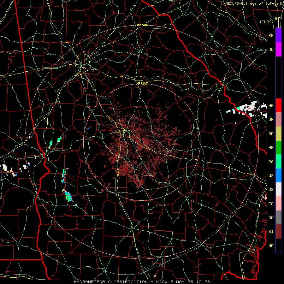Click the 'RF' legend label
Viewport: 284px width, 284px height.
point(271,35)
